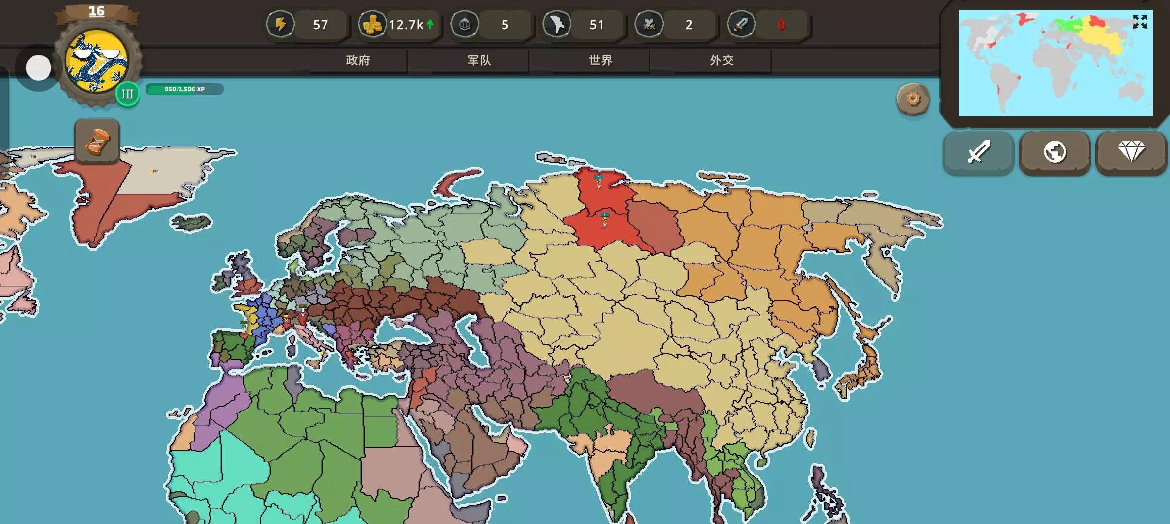
Task: Select the sword attack mode button
Action: (978, 152)
